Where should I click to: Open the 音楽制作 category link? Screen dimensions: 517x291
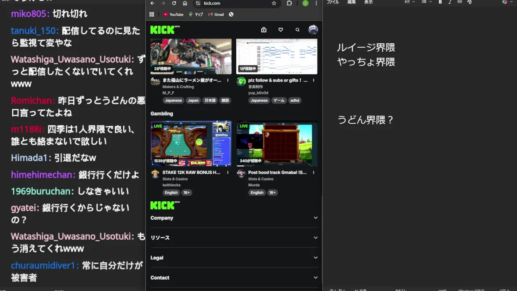[256, 87]
